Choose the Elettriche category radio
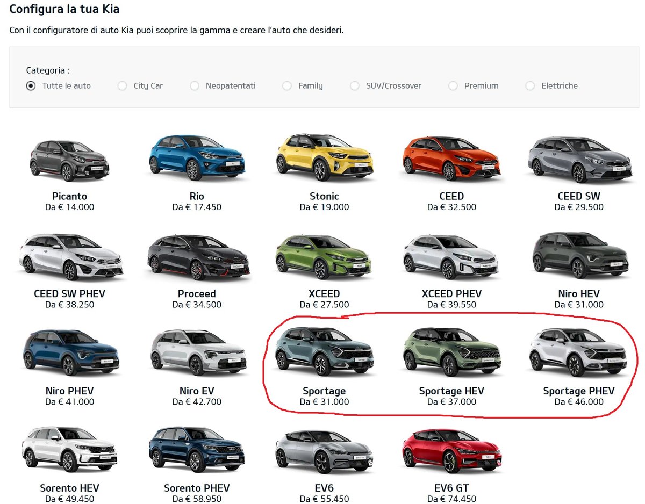 pyautogui.click(x=530, y=85)
